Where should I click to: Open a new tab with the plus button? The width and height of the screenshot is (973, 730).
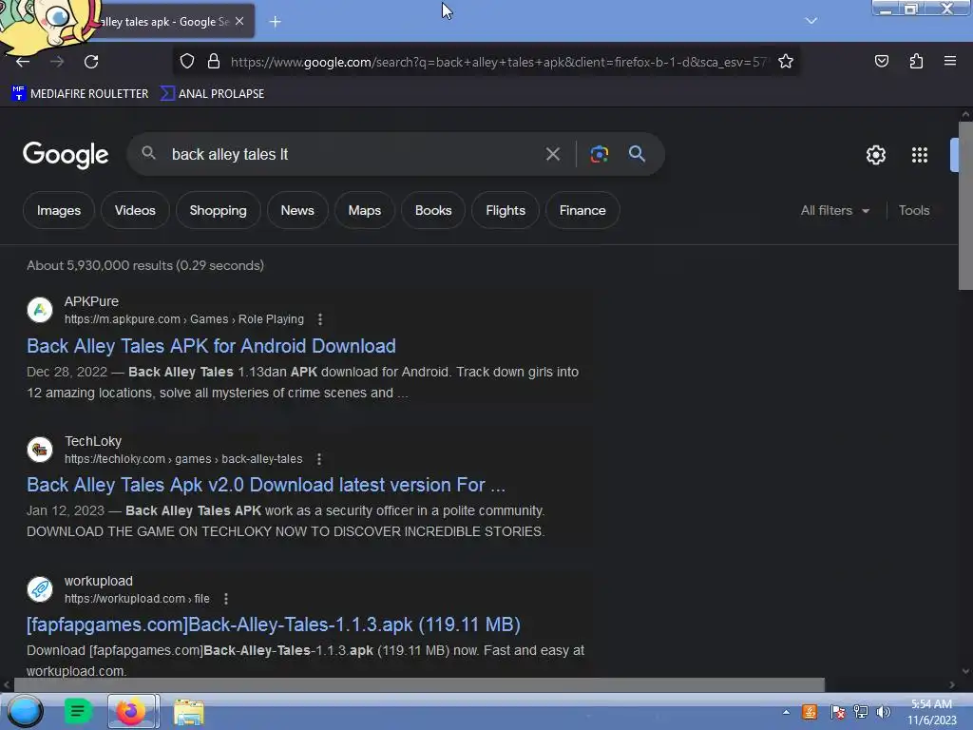(275, 22)
